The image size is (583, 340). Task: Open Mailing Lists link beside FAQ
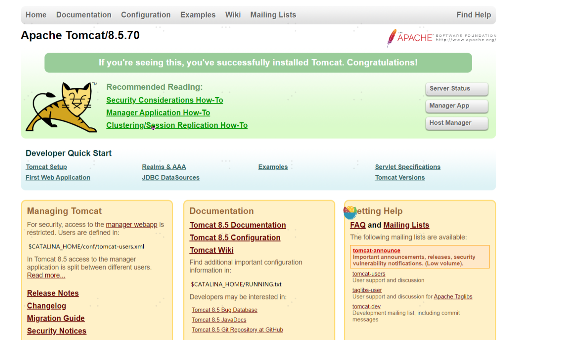(406, 225)
